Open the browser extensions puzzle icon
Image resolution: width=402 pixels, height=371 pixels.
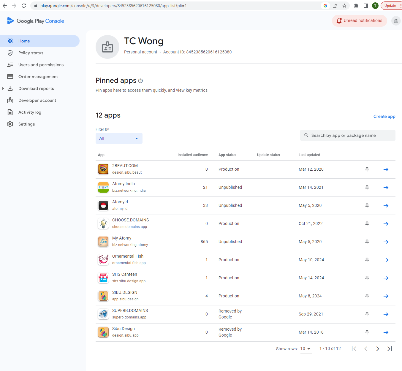[x=356, y=6]
